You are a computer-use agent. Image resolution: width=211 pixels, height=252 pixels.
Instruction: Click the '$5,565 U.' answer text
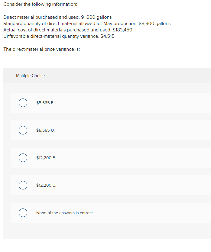click(45, 130)
